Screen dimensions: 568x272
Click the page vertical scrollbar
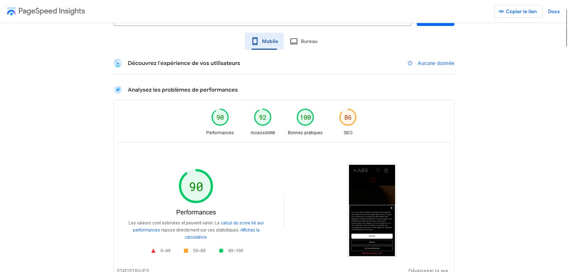567,28
